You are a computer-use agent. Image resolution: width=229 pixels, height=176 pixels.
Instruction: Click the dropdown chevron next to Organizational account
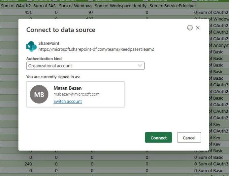point(140,66)
